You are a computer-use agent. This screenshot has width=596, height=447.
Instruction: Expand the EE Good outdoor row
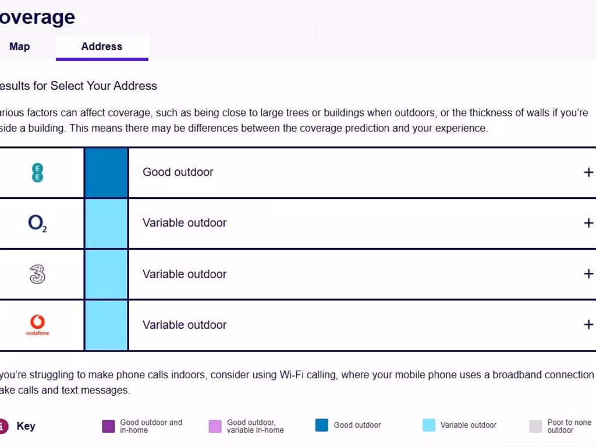[588, 172]
